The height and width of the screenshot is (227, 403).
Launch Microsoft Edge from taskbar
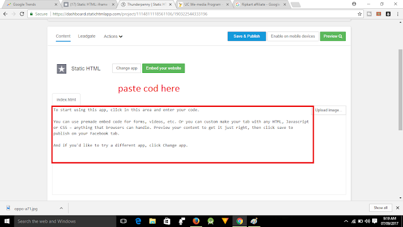(x=138, y=221)
